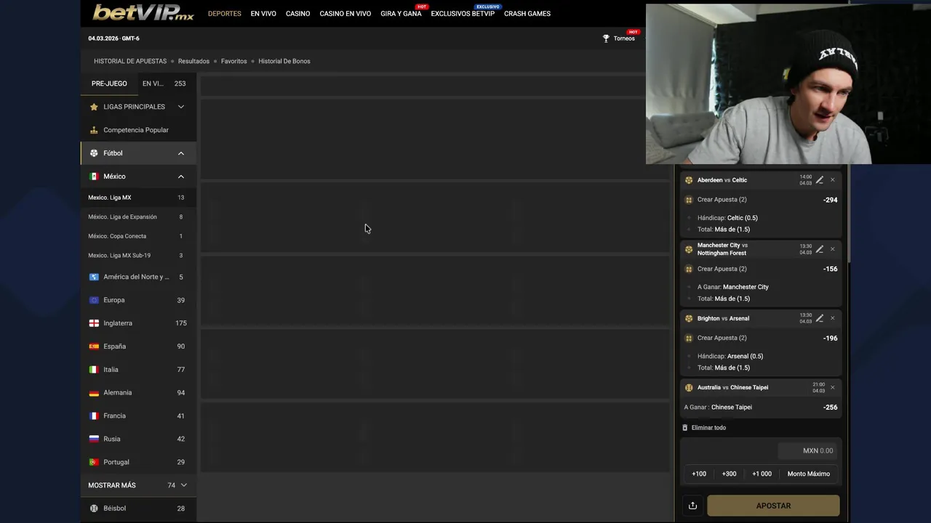The image size is (931, 523).
Task: Click the -256 odds value
Action: tap(830, 408)
